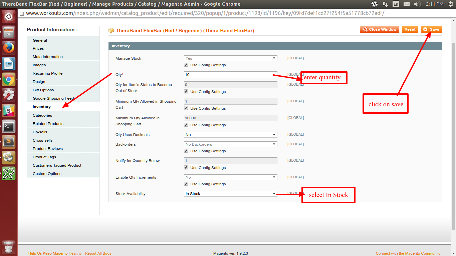This screenshot has height=256, width=456.
Task: Open the Help Us Keep Magento Healthy link
Action: click(x=70, y=253)
